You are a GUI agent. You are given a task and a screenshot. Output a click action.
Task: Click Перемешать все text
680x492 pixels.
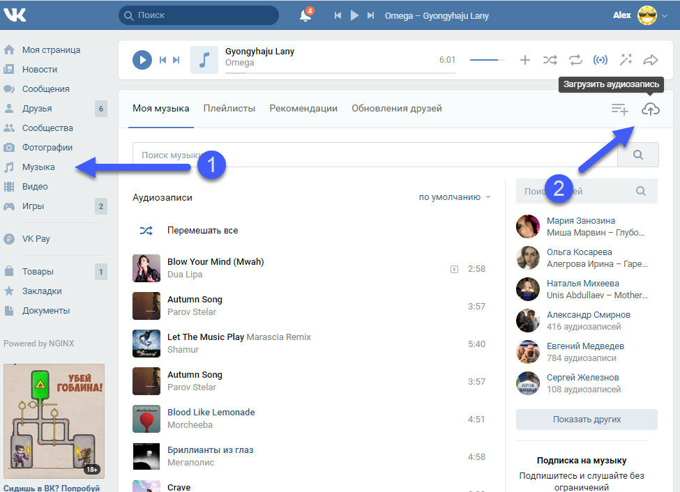pyautogui.click(x=202, y=231)
